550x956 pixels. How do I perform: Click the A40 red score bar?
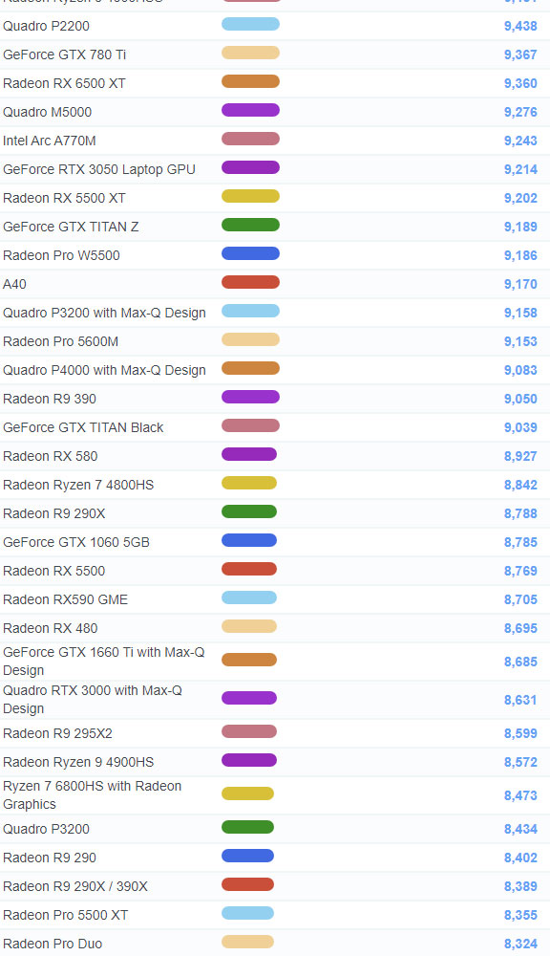point(250,282)
